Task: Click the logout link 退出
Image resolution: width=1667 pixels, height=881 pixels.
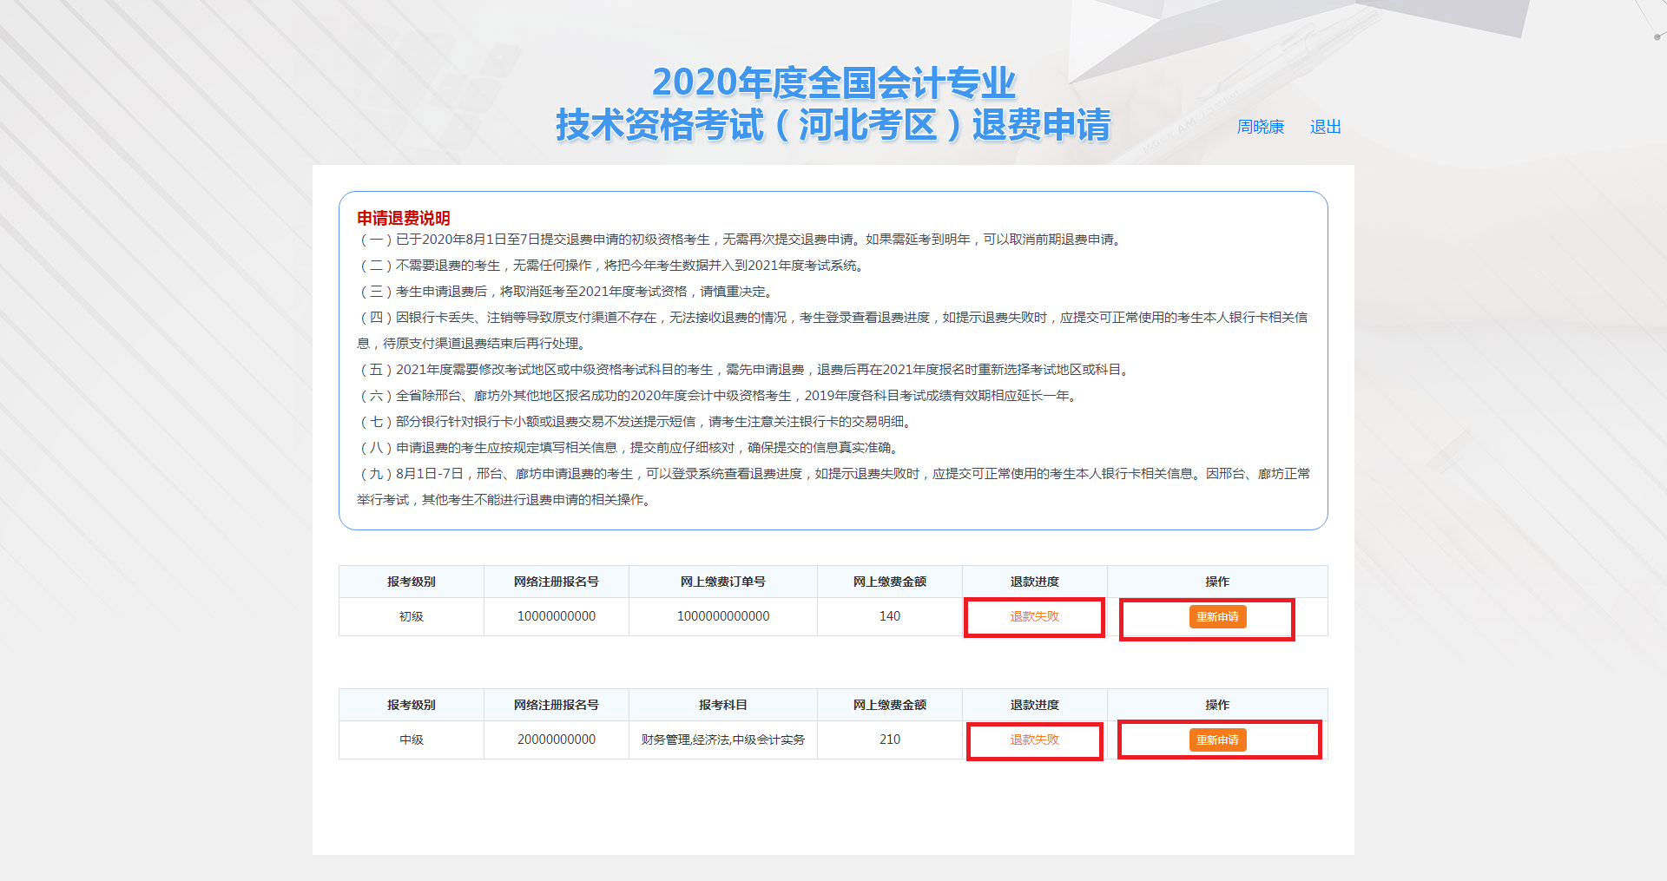Action: [x=1324, y=127]
